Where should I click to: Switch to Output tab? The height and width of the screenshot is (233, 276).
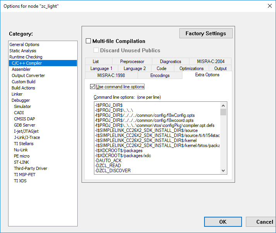[x=220, y=69]
